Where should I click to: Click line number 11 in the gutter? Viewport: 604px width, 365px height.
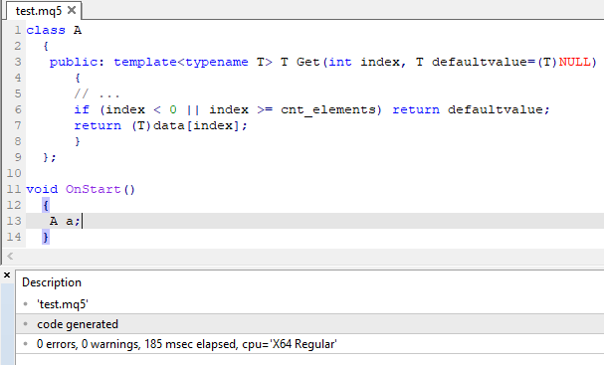pos(14,189)
